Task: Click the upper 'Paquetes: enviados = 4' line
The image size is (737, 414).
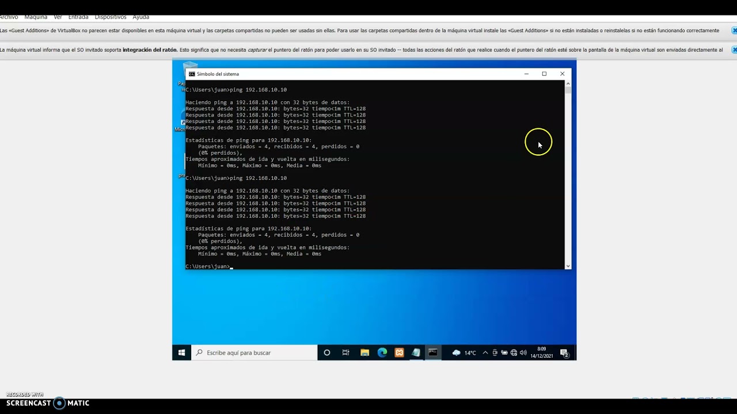Action: tap(279, 147)
